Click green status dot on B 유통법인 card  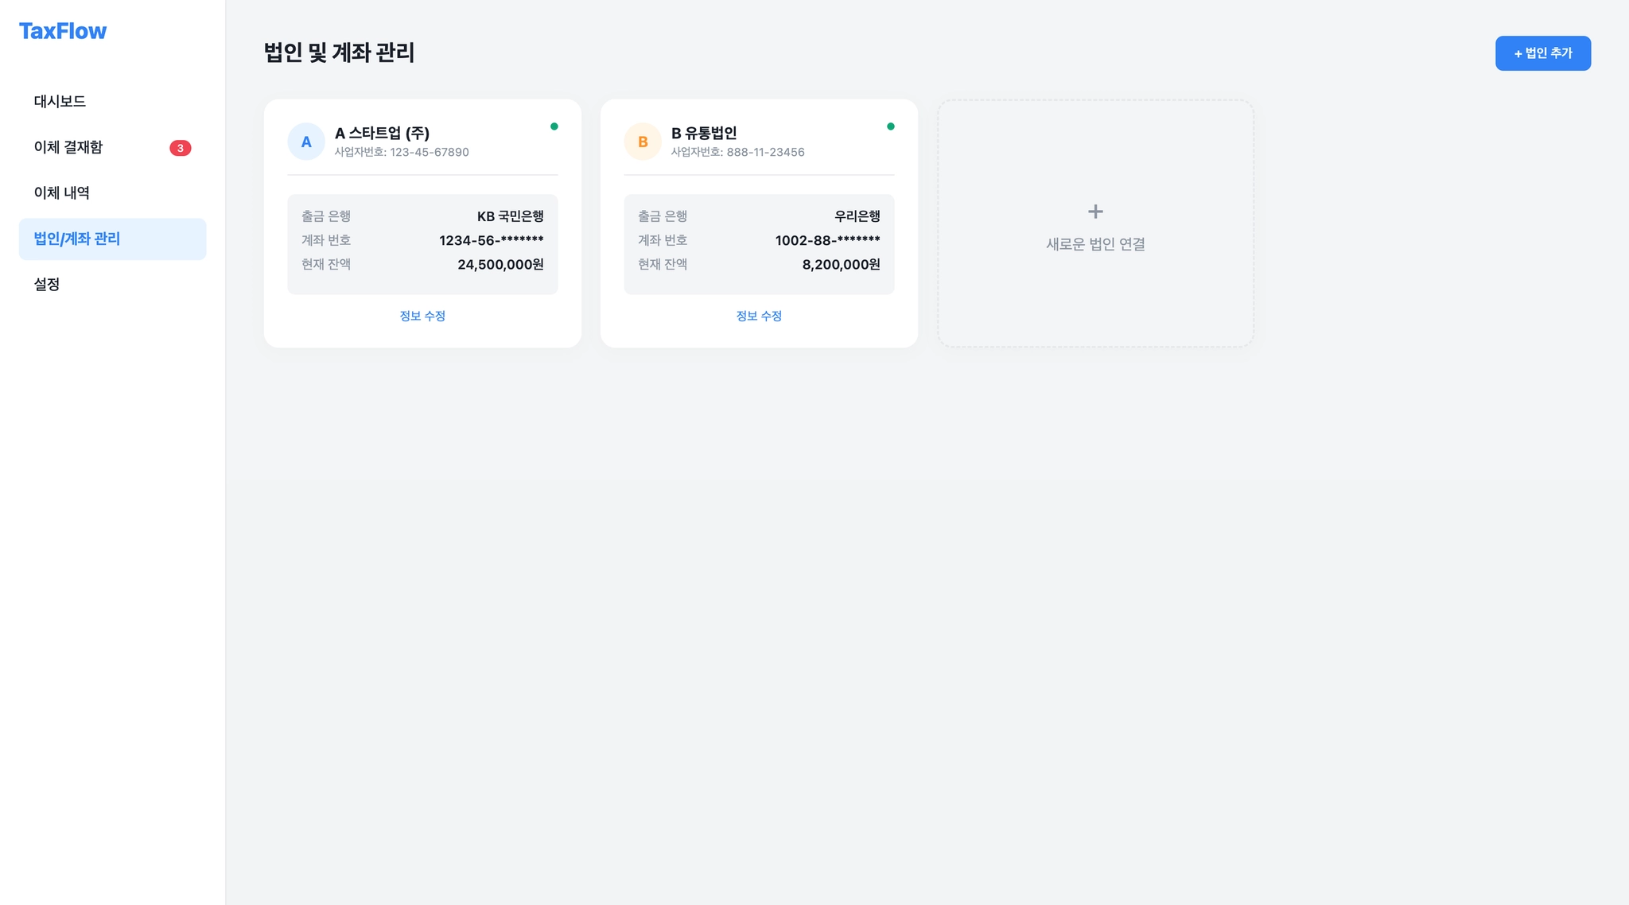pos(891,126)
